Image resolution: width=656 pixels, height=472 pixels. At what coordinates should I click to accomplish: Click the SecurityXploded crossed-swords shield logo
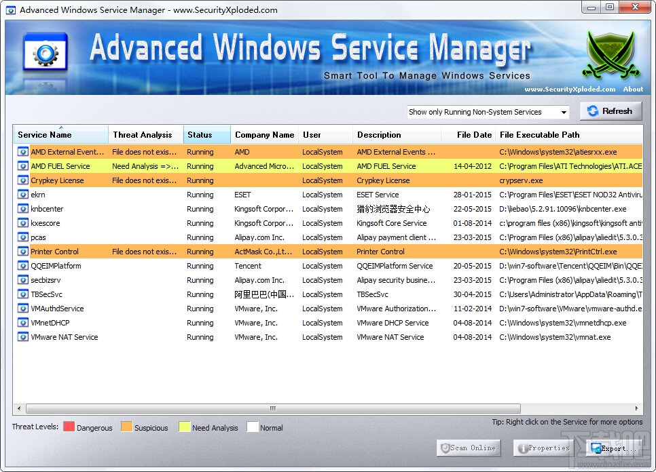click(x=611, y=55)
